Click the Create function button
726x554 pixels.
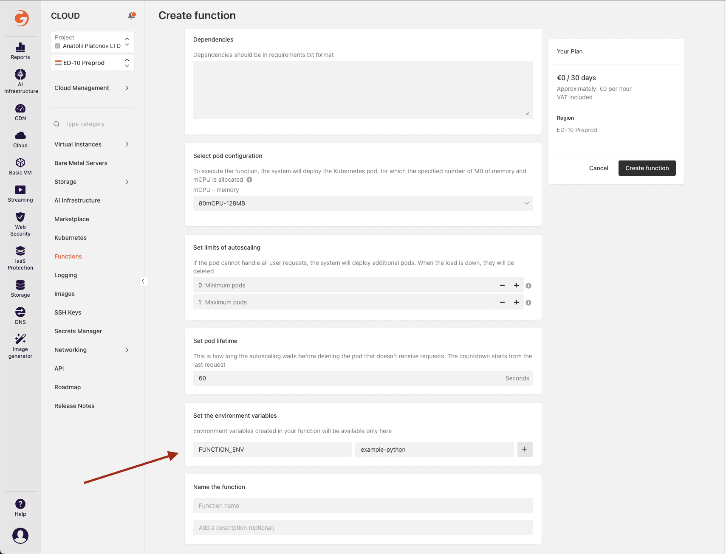click(x=647, y=168)
